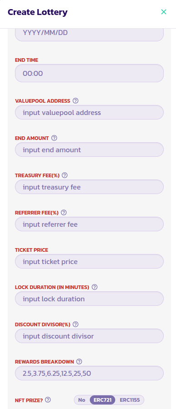
Task: Select No for NFT prize
Action: [x=82, y=400]
